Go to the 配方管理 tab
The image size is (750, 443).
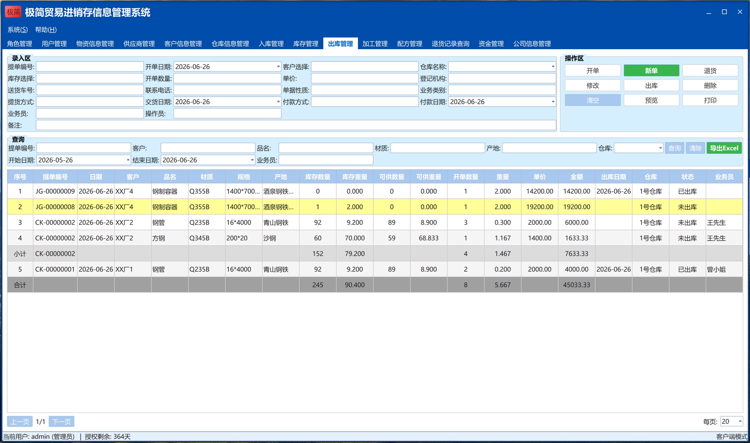coord(410,44)
